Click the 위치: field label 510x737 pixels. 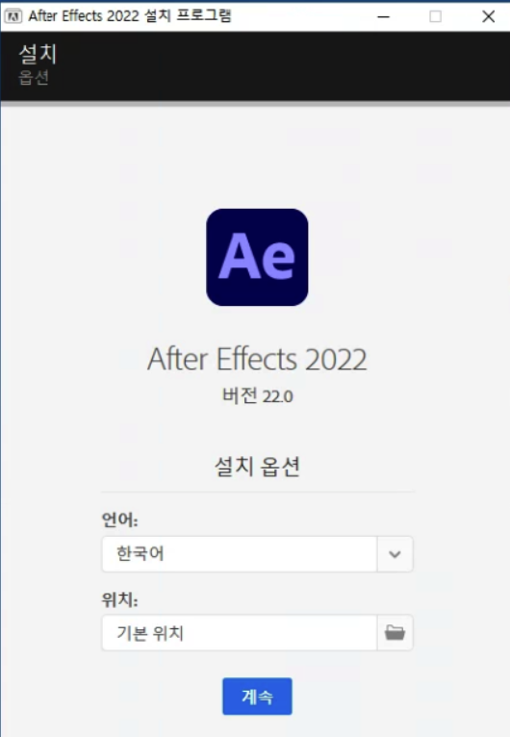[120, 599]
